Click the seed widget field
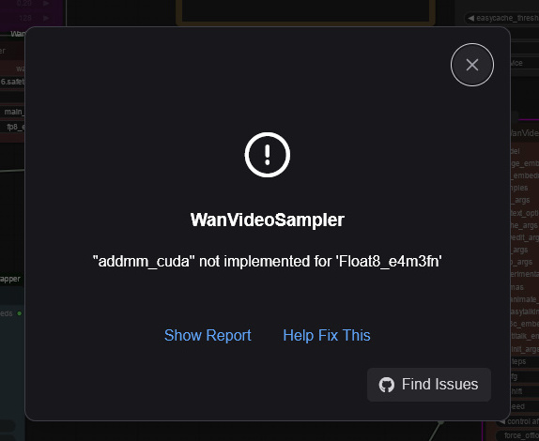Image resolution: width=539 pixels, height=441 pixels. 525,406
